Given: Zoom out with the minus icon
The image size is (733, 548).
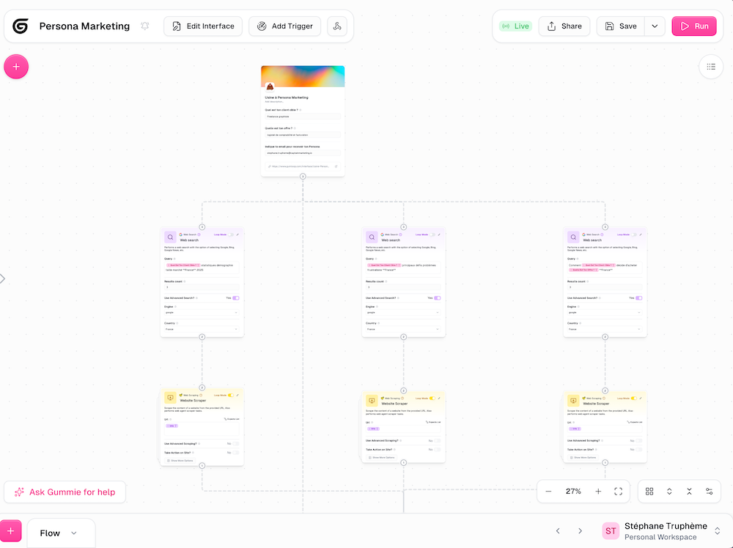Looking at the screenshot, I should tap(548, 492).
